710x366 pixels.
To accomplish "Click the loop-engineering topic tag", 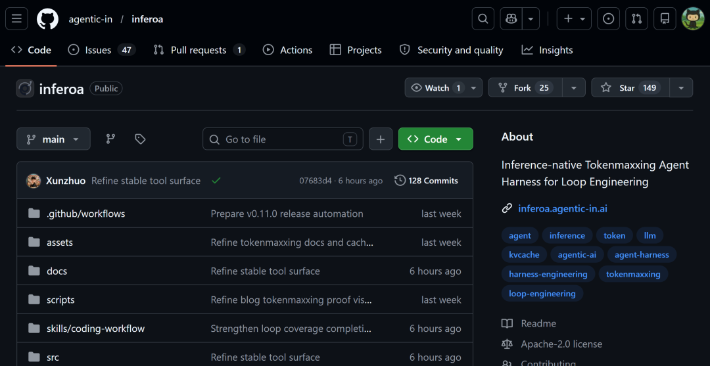I will (x=542, y=294).
